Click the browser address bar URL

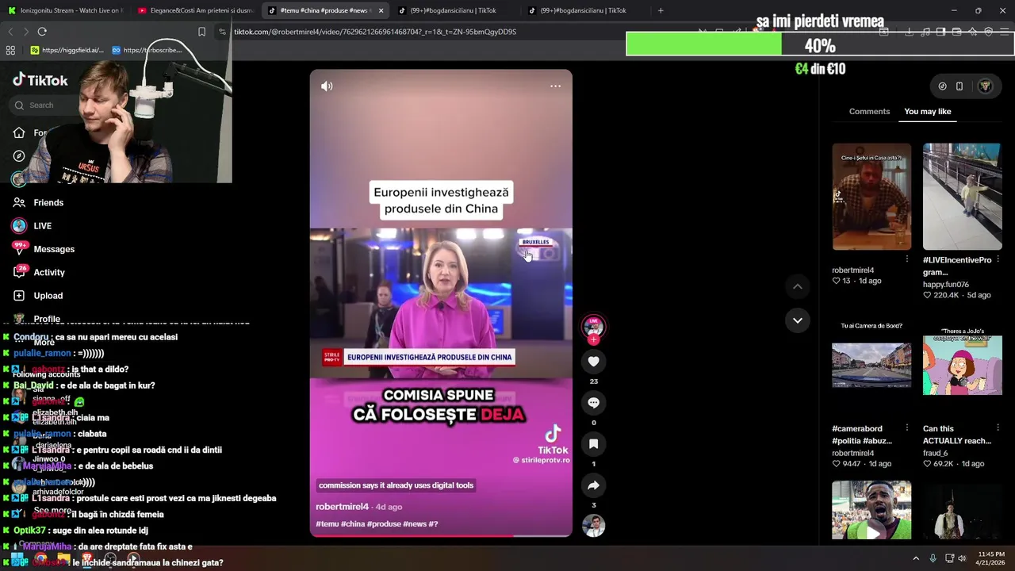(x=375, y=32)
